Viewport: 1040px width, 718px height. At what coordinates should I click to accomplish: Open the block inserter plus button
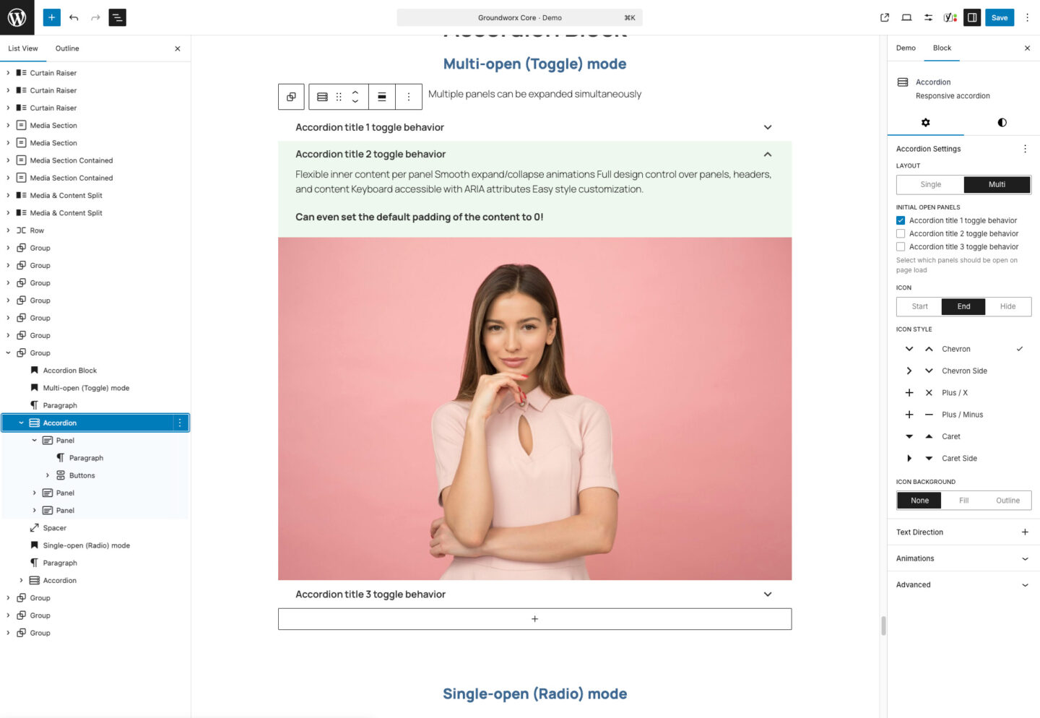point(51,17)
